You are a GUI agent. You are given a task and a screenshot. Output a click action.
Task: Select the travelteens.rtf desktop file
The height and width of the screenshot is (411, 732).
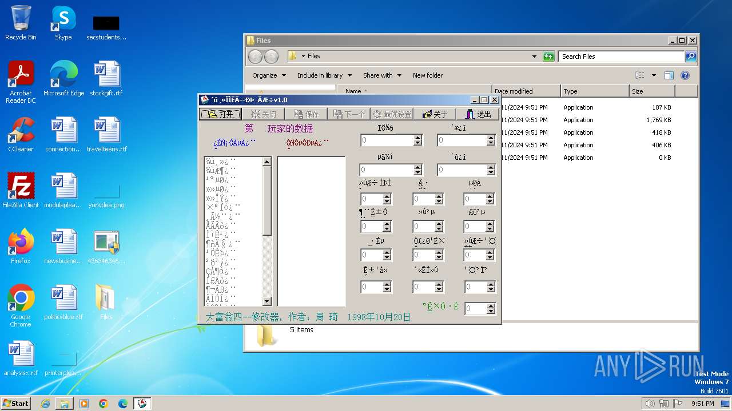tap(106, 135)
